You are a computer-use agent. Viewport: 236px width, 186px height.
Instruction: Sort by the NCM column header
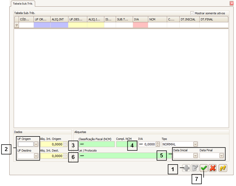pos(157,19)
